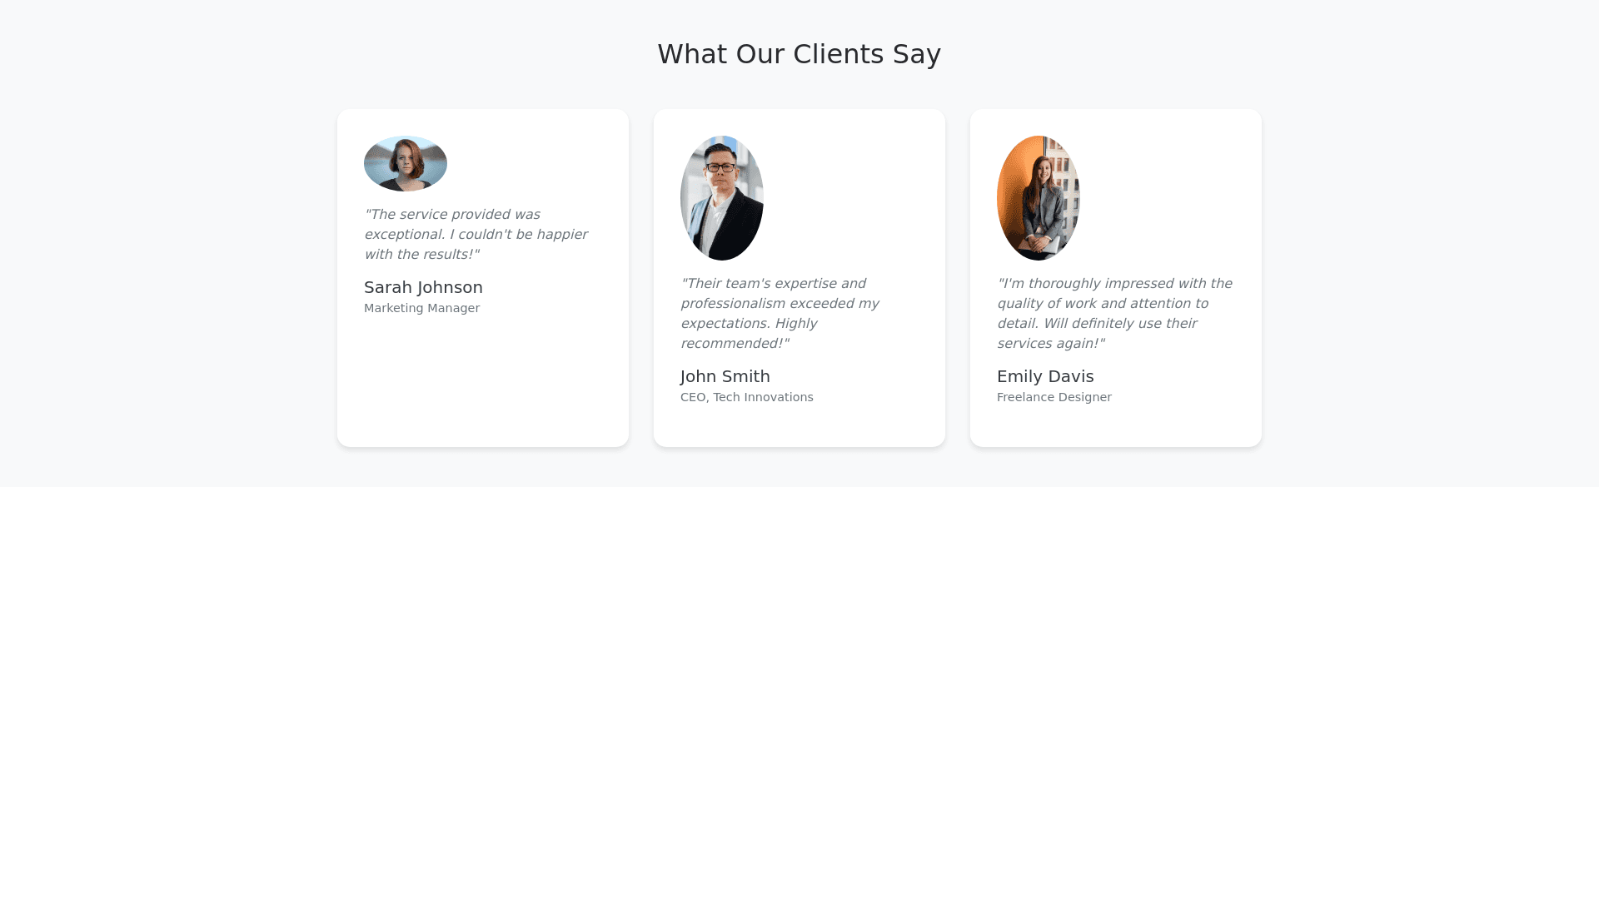
Task: Click Sarah Johnson's profile photo
Action: tap(406, 163)
